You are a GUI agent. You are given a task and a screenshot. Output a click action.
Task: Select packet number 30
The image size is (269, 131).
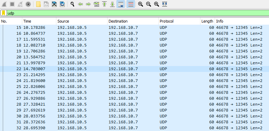134,116
